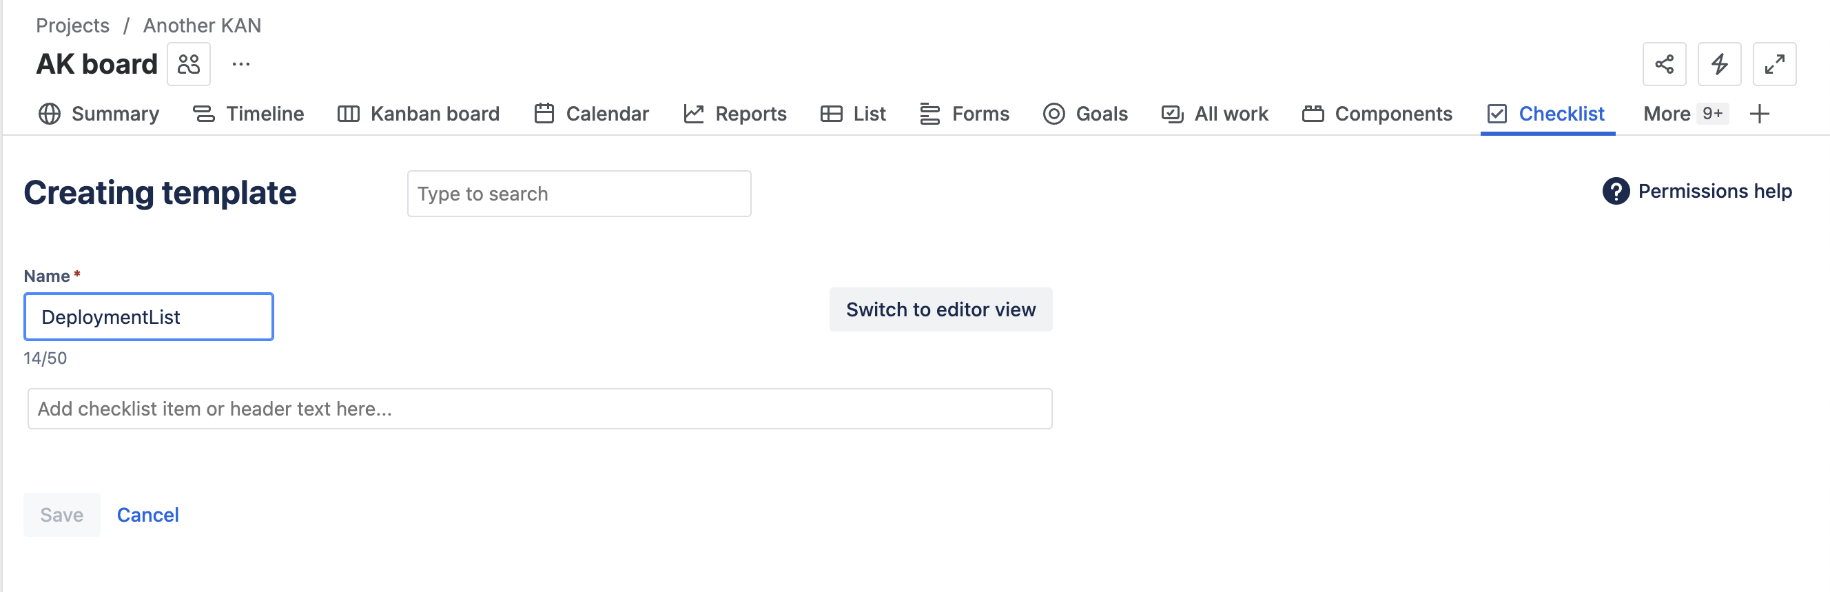Open the automation lightning bolt icon

point(1718,64)
